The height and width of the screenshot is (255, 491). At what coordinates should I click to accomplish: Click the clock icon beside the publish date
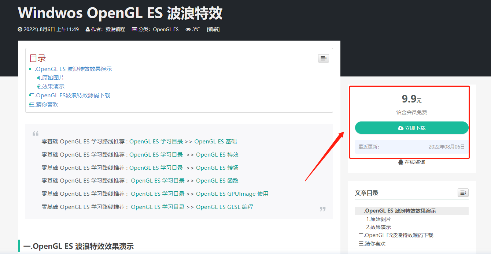[19, 29]
